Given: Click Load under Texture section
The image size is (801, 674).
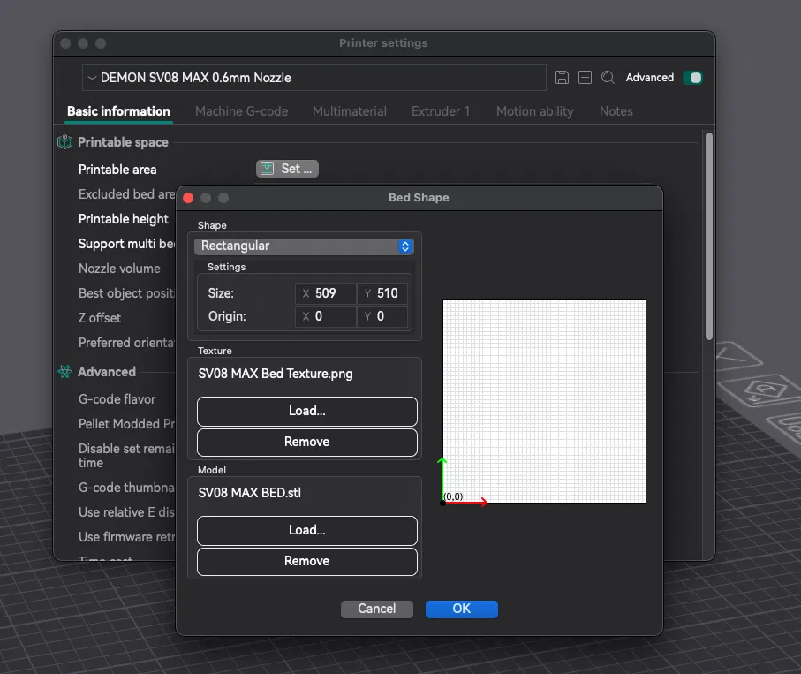Looking at the screenshot, I should click(307, 411).
